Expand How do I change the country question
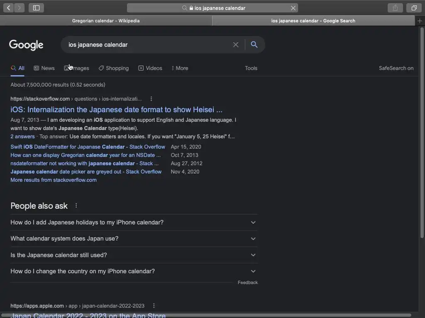The height and width of the screenshot is (318, 425). point(134,271)
